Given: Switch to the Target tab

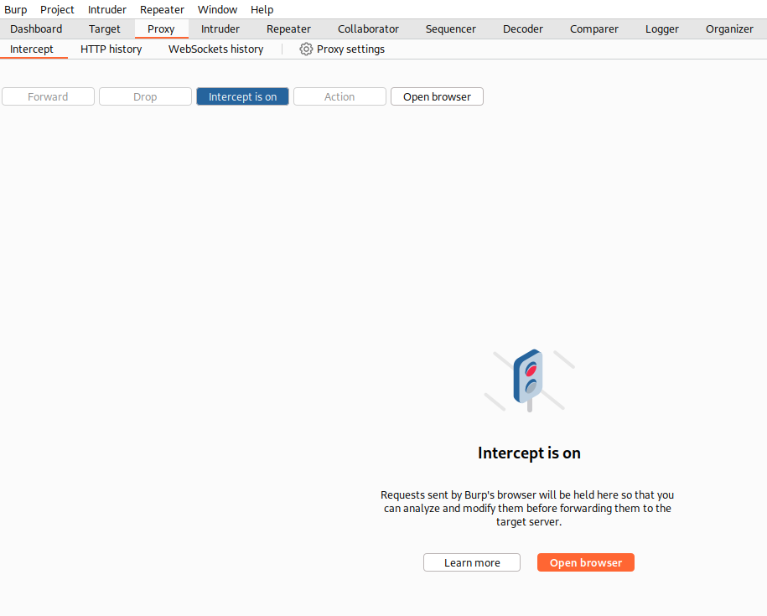Looking at the screenshot, I should point(105,29).
